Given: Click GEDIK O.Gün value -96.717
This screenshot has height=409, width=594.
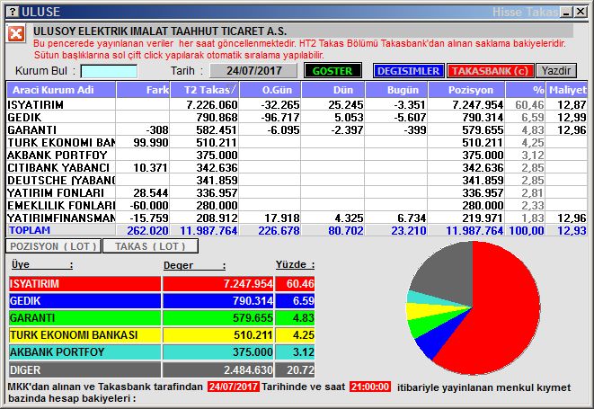Looking at the screenshot, I should pyautogui.click(x=280, y=117).
